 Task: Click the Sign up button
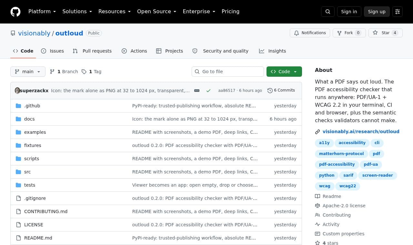(377, 12)
